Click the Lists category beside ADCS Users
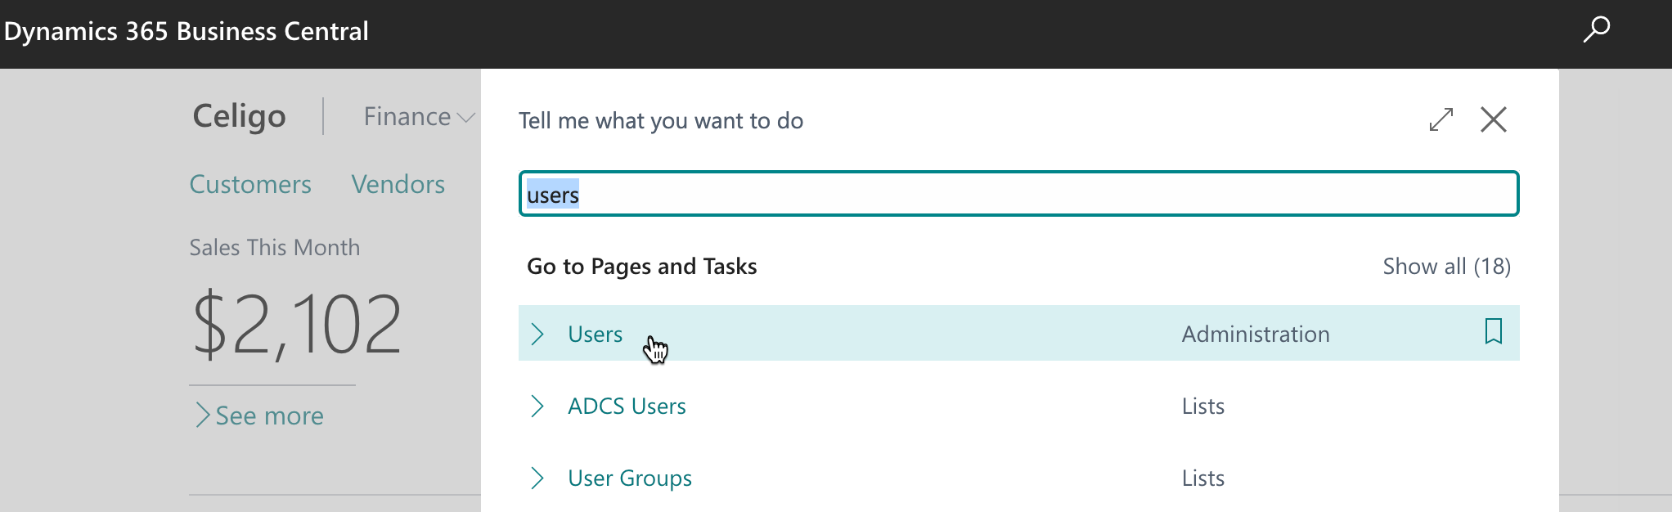The width and height of the screenshot is (1672, 512). pyautogui.click(x=1203, y=406)
